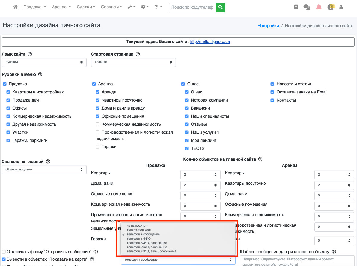
Task: Click the search by code input field
Action: tap(193, 7)
